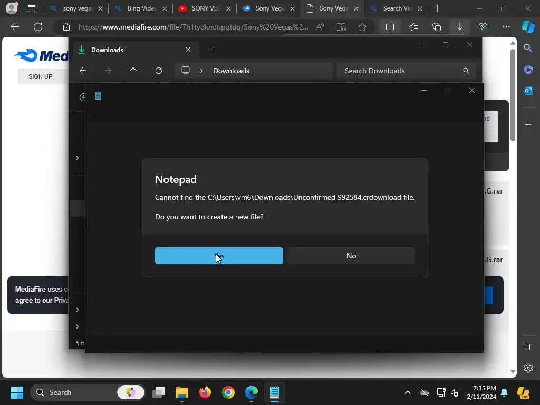The width and height of the screenshot is (540, 405).
Task: Open Edge sidebar search icon
Action: coord(528,48)
